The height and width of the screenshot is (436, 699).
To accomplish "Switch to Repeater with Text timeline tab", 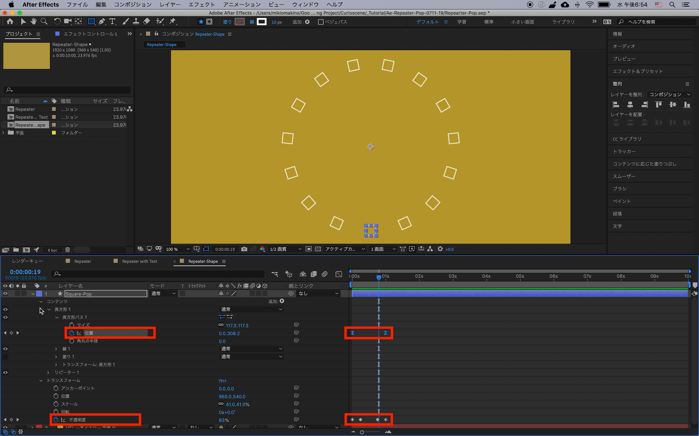I will (x=139, y=261).
